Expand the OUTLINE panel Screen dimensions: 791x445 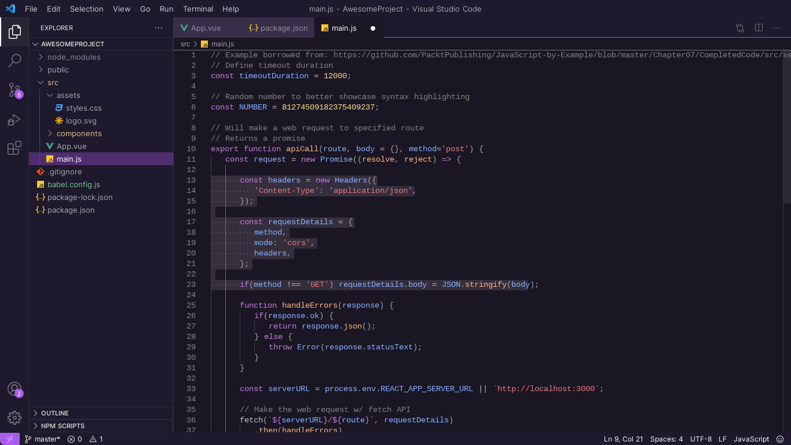(x=101, y=413)
